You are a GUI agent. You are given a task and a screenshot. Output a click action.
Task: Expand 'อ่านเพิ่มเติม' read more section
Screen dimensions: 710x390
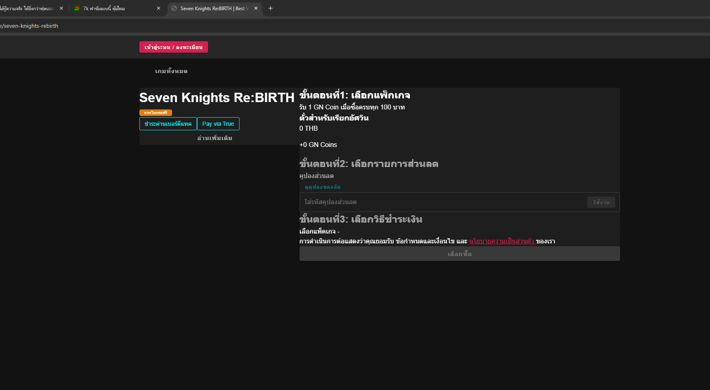tap(215, 138)
